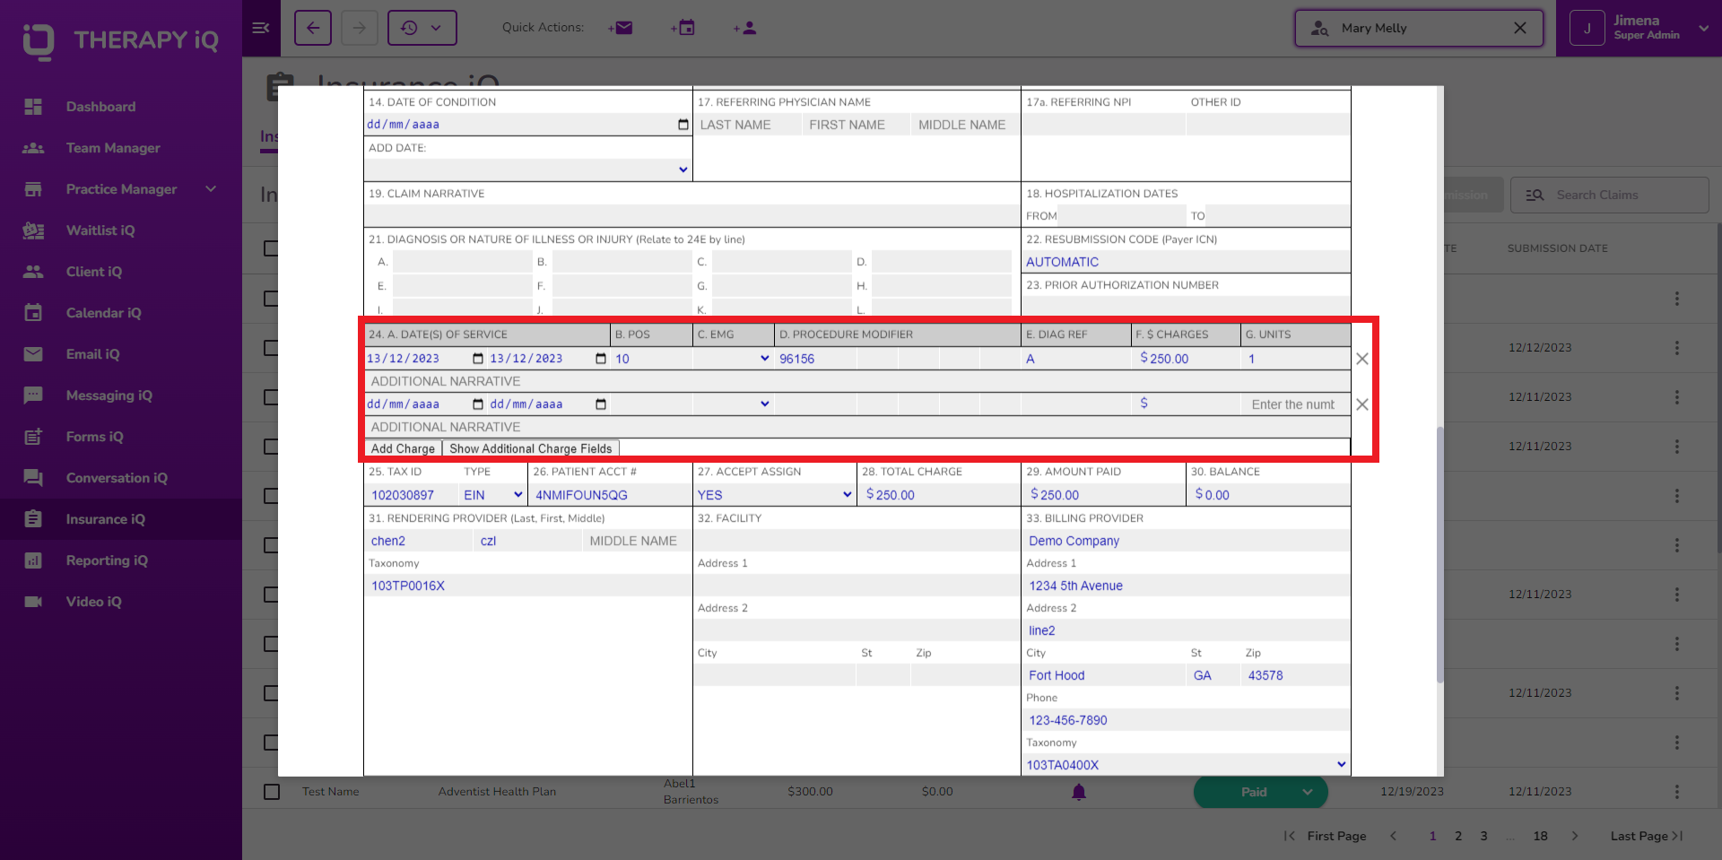This screenshot has height=860, width=1722.
Task: Click the Insurance iQ clipboard icon
Action: (33, 519)
